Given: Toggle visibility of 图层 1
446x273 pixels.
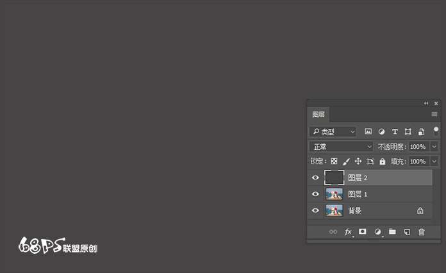Looking at the screenshot, I should point(315,194).
